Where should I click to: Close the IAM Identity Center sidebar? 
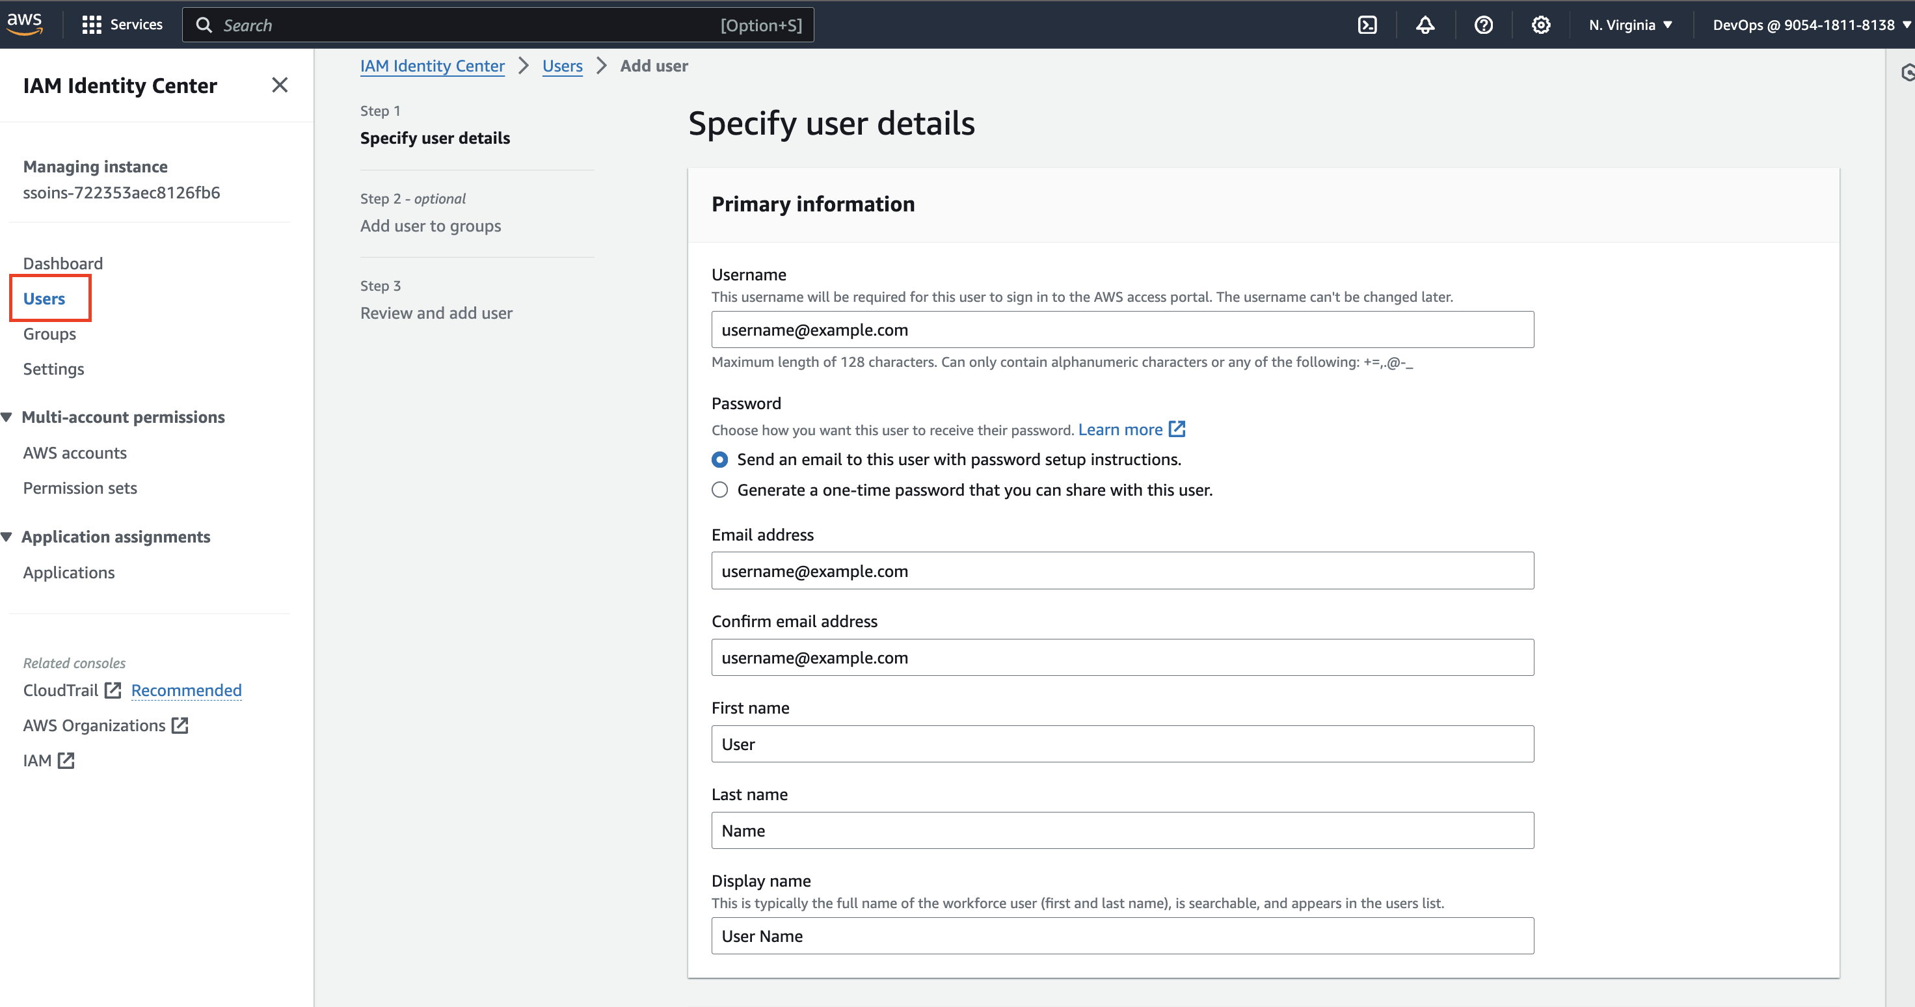pyautogui.click(x=280, y=85)
